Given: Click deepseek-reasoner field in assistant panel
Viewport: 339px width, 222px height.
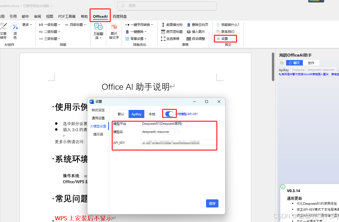Looking at the screenshot, I should 321,70.
